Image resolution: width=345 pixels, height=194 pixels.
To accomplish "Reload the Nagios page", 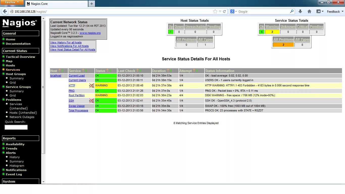I will (224, 11).
